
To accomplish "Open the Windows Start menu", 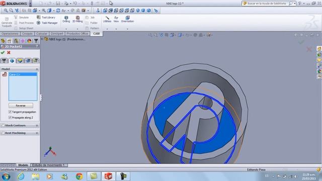I will point(6,176).
